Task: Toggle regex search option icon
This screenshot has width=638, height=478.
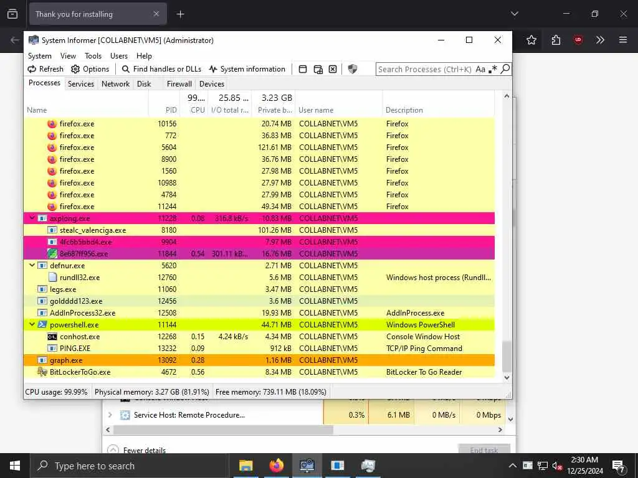Action: point(493,69)
